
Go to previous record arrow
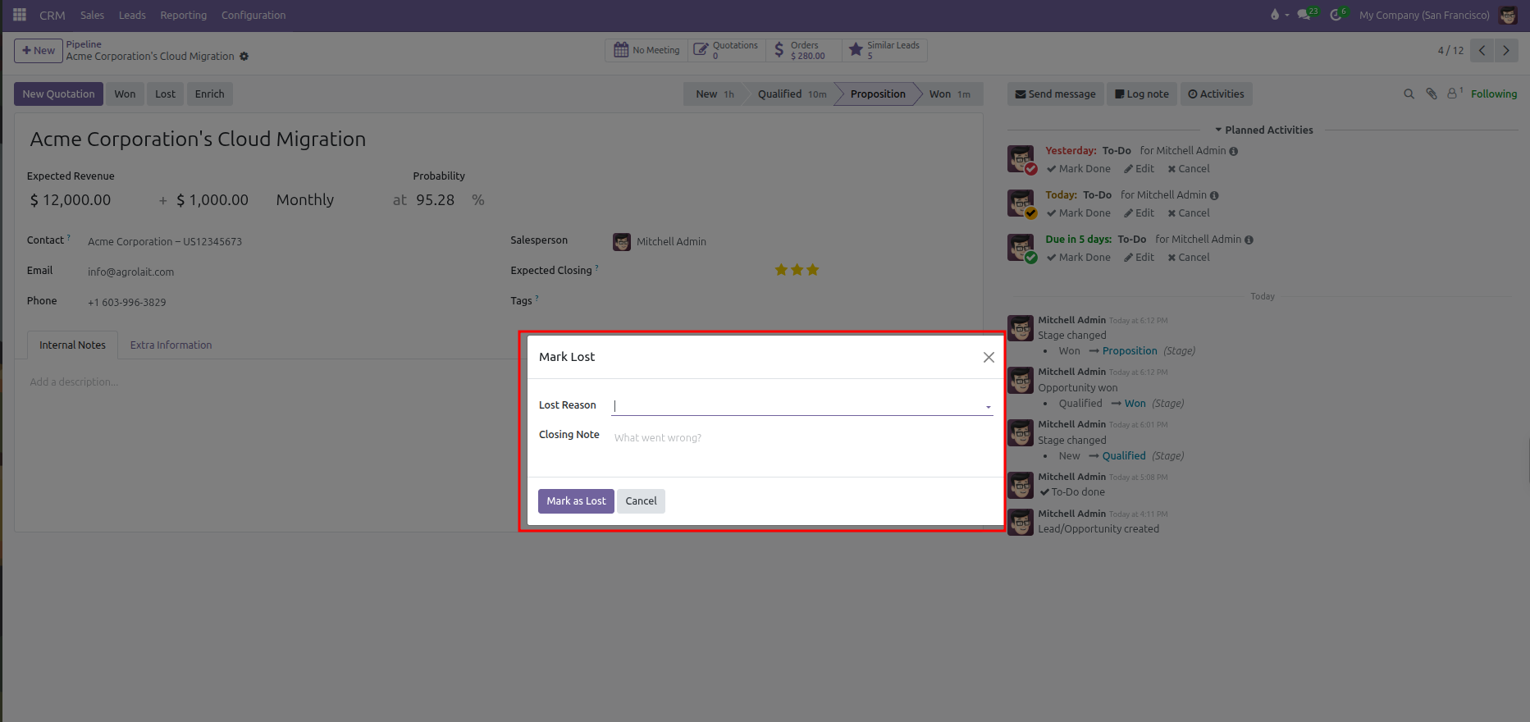click(1482, 50)
